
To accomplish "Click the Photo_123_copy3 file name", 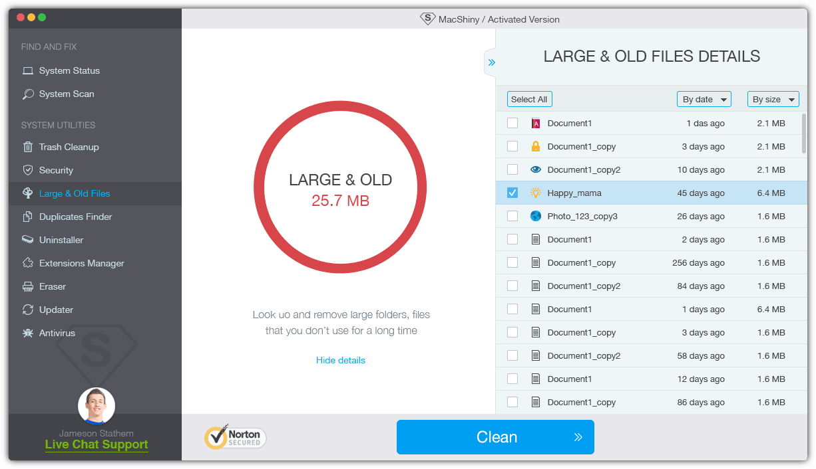I will click(x=582, y=216).
